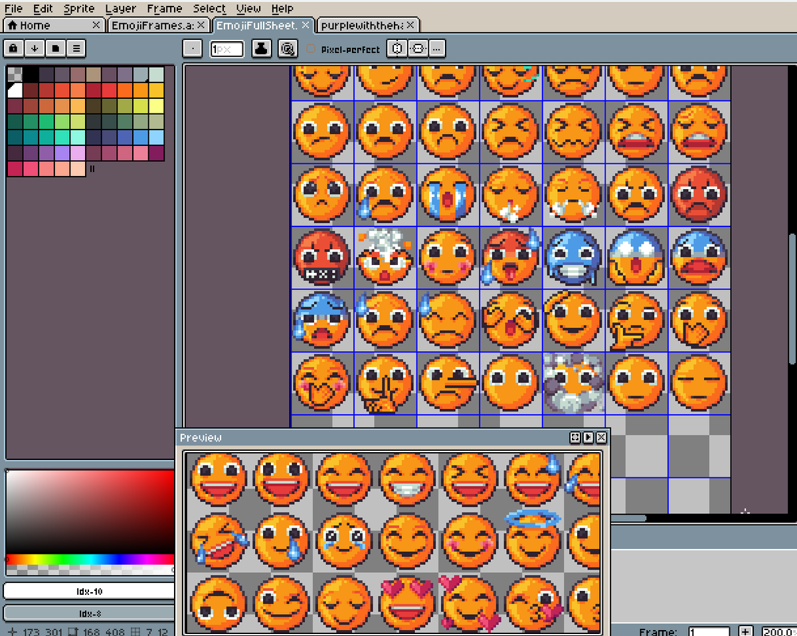Image resolution: width=797 pixels, height=636 pixels.
Task: Open the View menu
Action: tap(248, 9)
